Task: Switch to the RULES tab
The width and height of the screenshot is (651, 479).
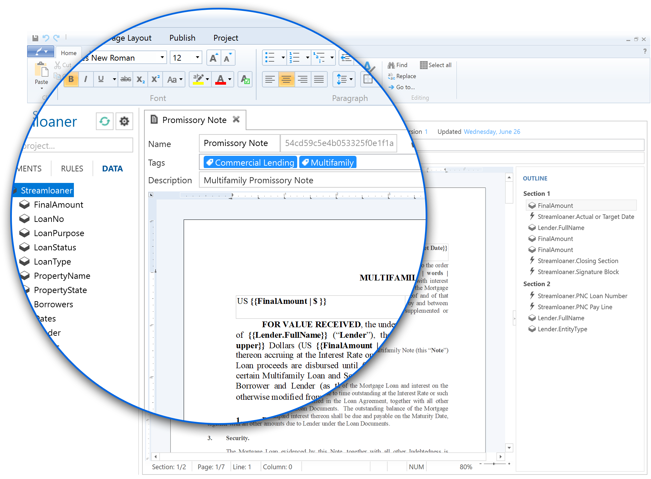Action: coord(72,169)
